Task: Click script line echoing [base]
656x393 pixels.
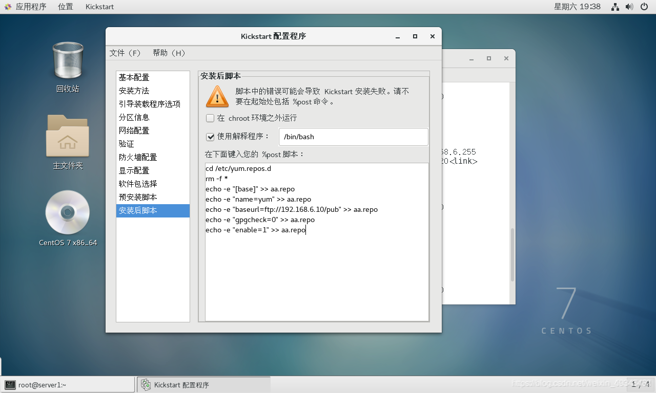Action: (x=250, y=189)
